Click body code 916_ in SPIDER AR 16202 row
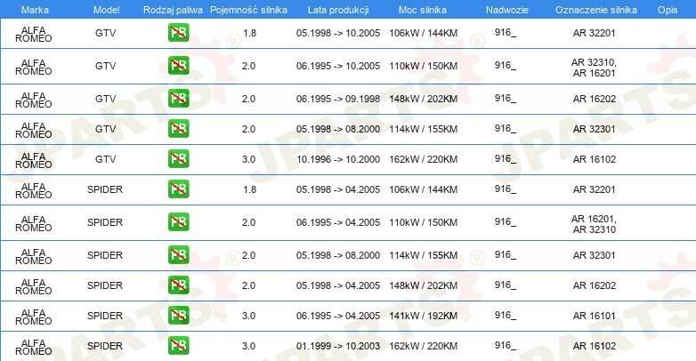This screenshot has height=361, width=696. tap(506, 285)
